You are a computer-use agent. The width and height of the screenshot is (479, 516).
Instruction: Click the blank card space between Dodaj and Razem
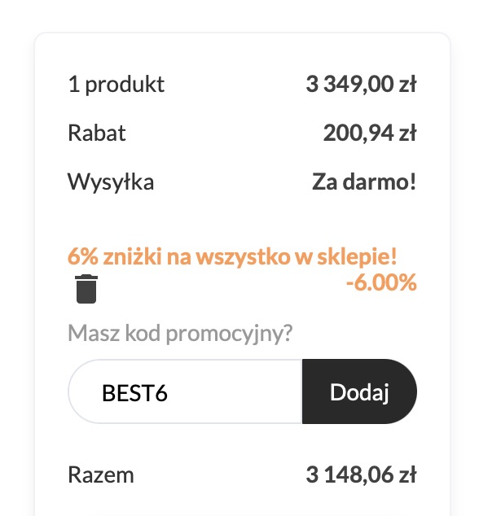242,444
